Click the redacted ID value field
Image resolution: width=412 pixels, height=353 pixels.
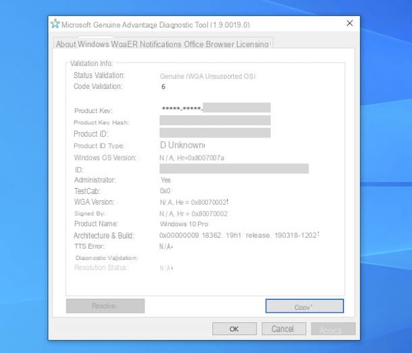pos(234,168)
